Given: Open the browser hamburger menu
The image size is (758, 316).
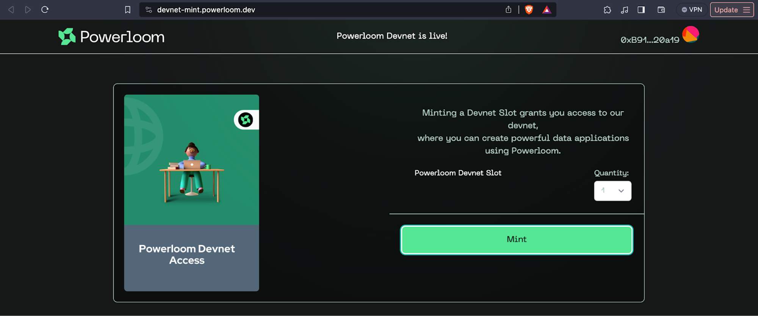Looking at the screenshot, I should 747,10.
